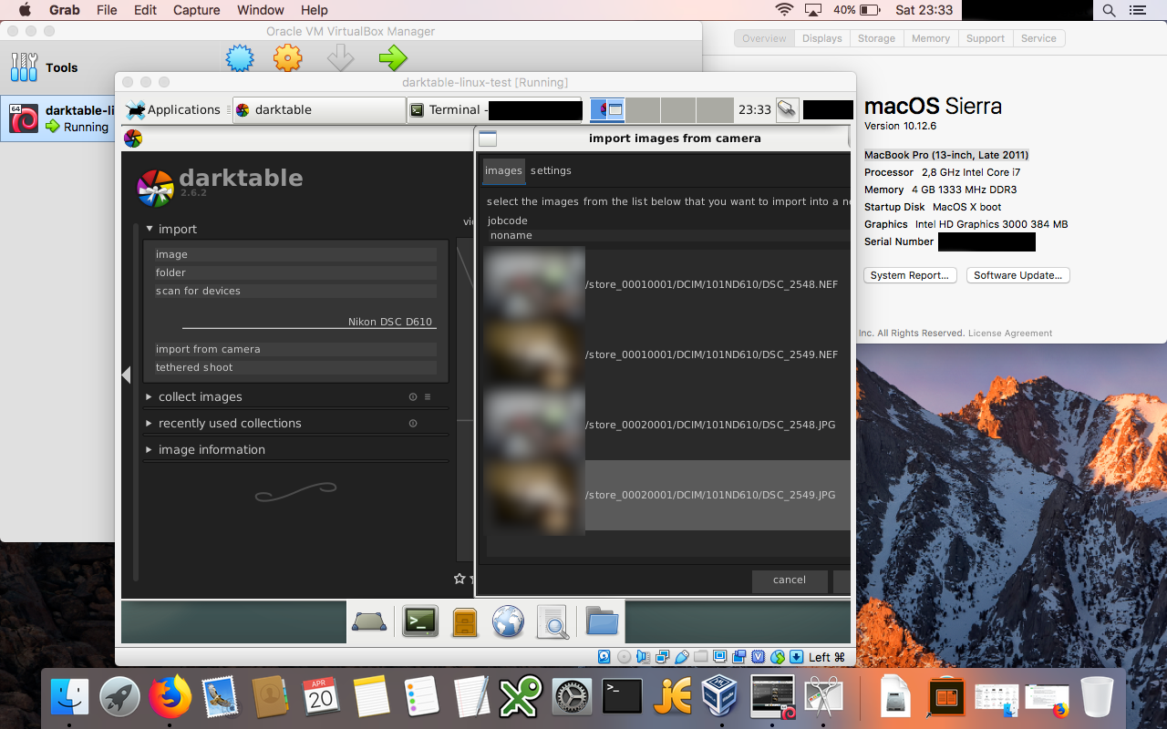Switch to darktable window in Xfce panel
This screenshot has height=729, width=1167.
(319, 109)
